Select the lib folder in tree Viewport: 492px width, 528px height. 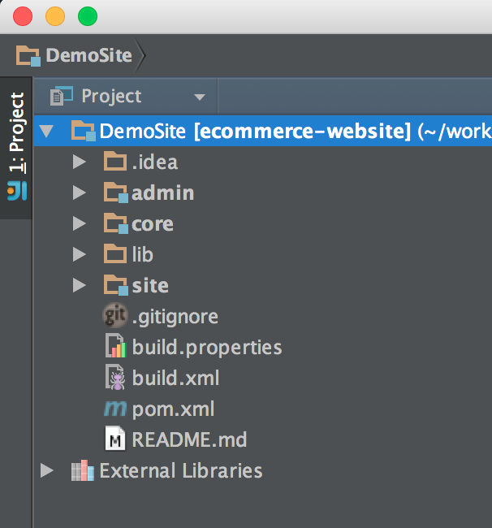(142, 254)
